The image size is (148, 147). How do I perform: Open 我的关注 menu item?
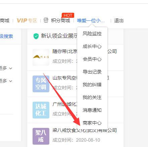coord(92,97)
